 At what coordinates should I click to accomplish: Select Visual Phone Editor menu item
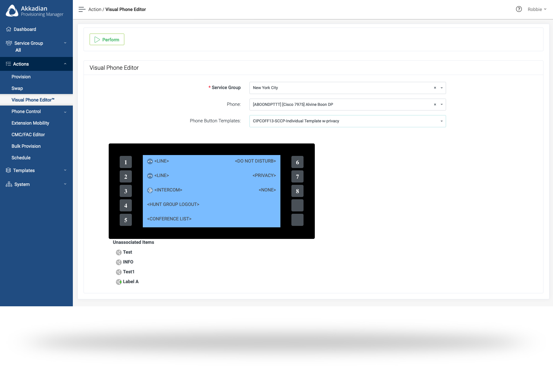point(36,100)
